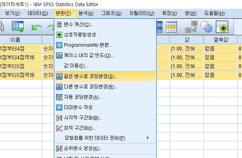Viewport: 242px width, 158px height.
Task: Click the rank icon for 순위변수 생성
Action: pyautogui.click(x=59, y=148)
